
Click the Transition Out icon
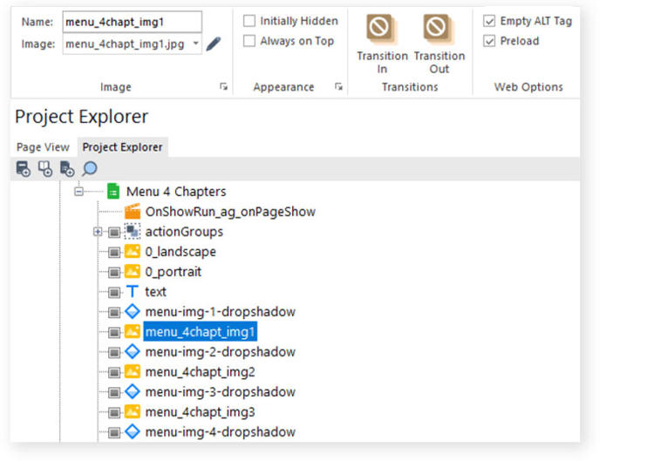(439, 29)
